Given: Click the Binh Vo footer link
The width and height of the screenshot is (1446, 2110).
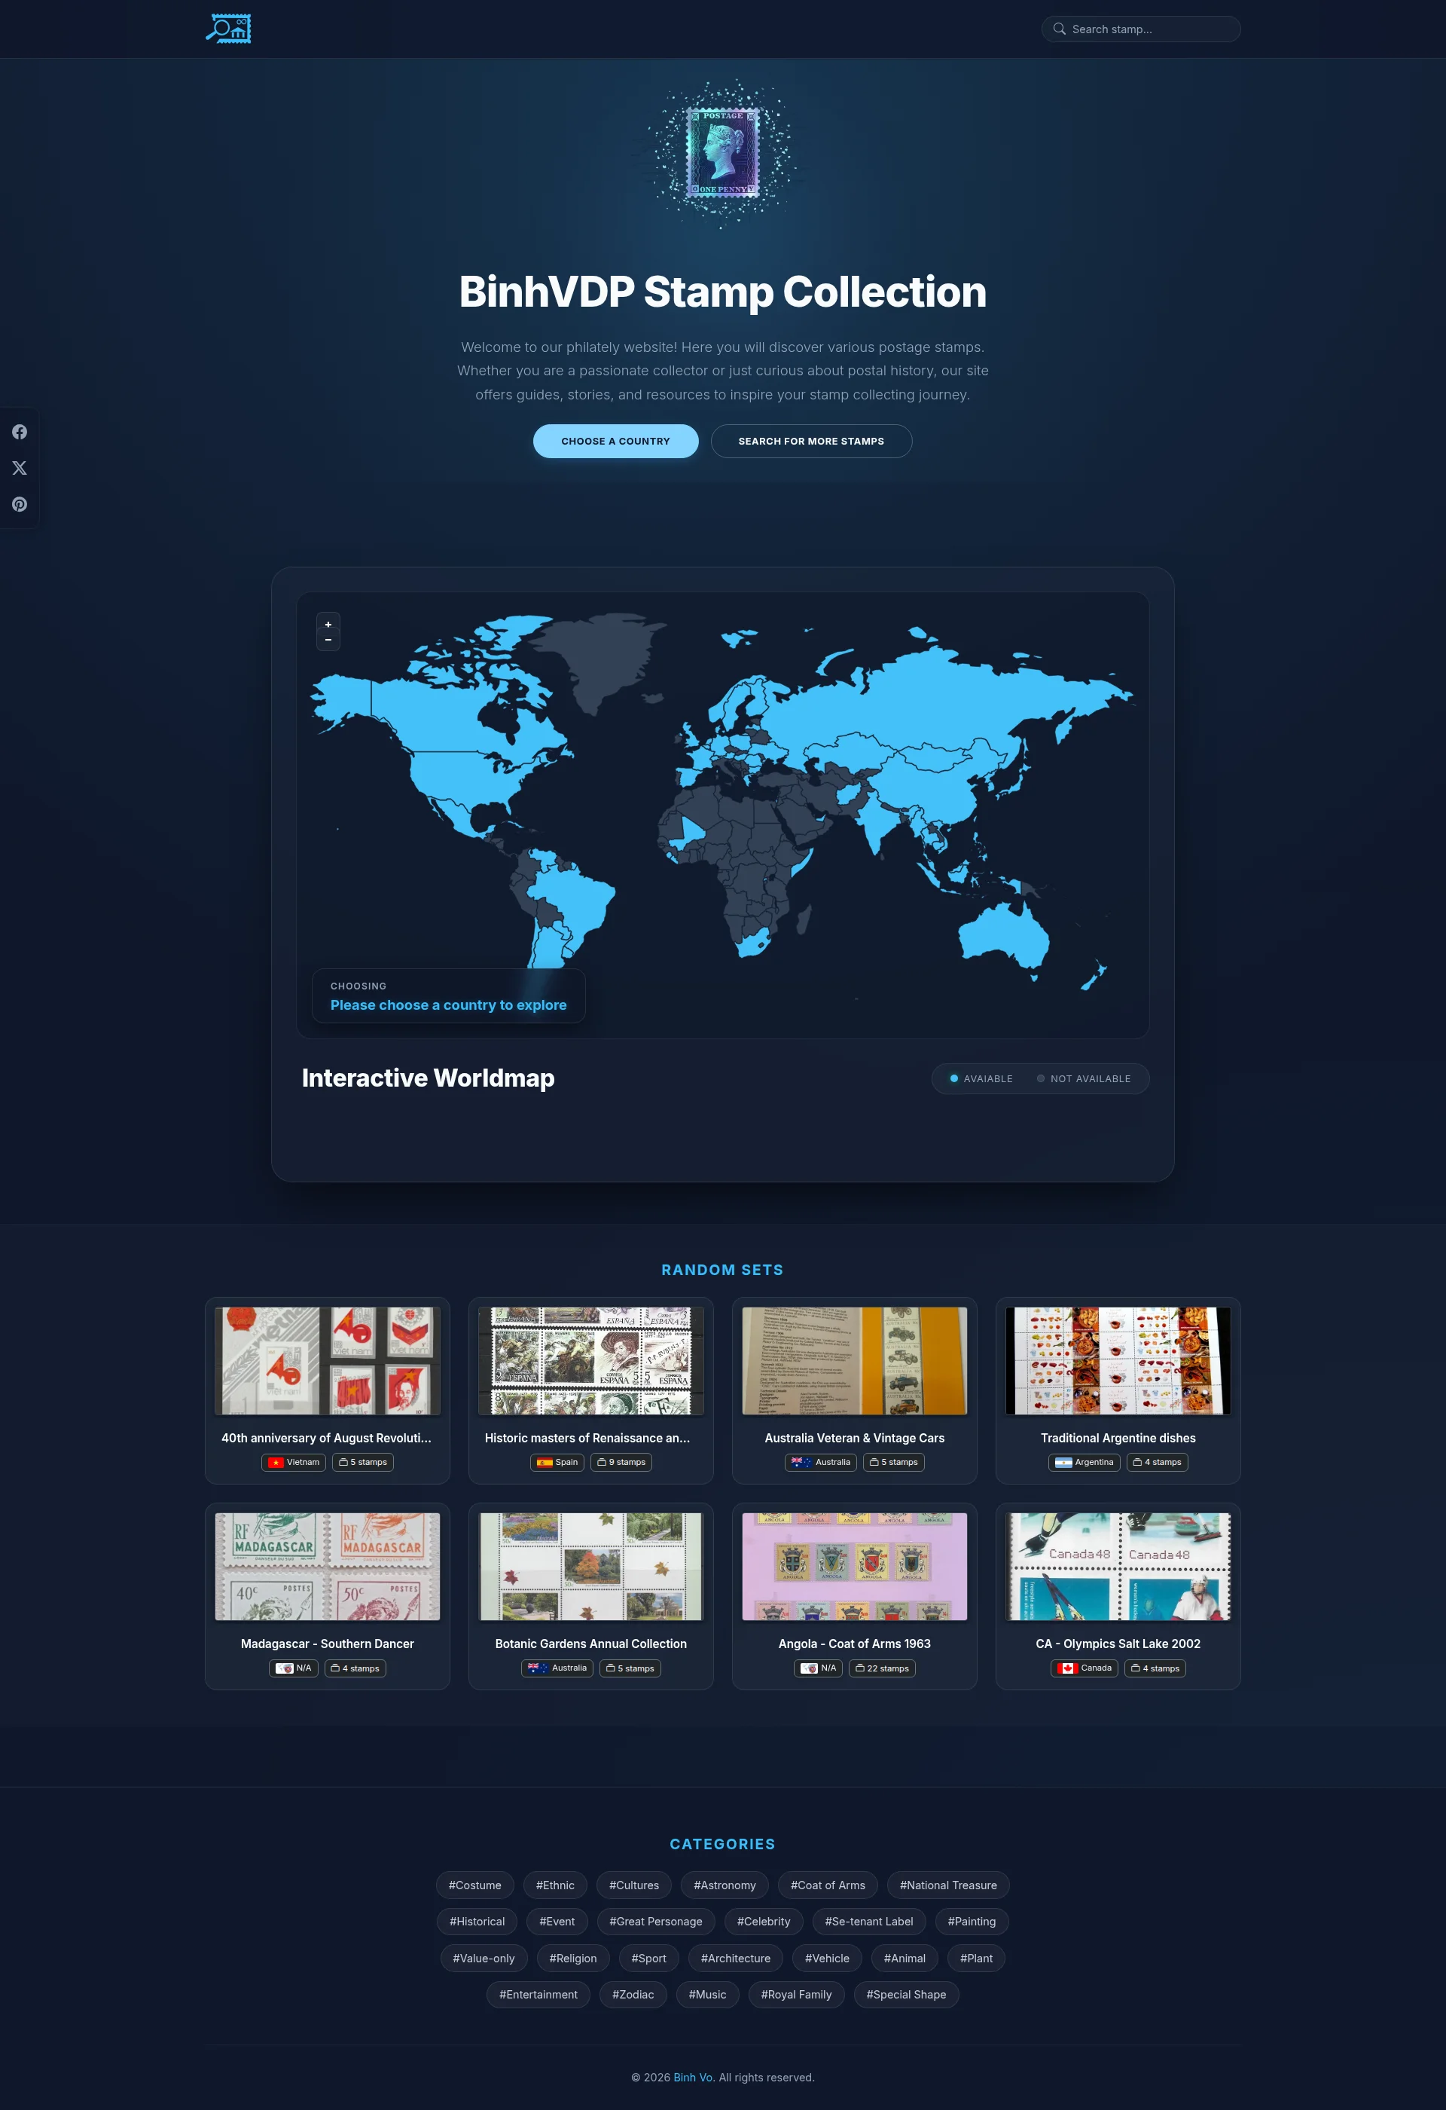Looking at the screenshot, I should (x=694, y=2078).
